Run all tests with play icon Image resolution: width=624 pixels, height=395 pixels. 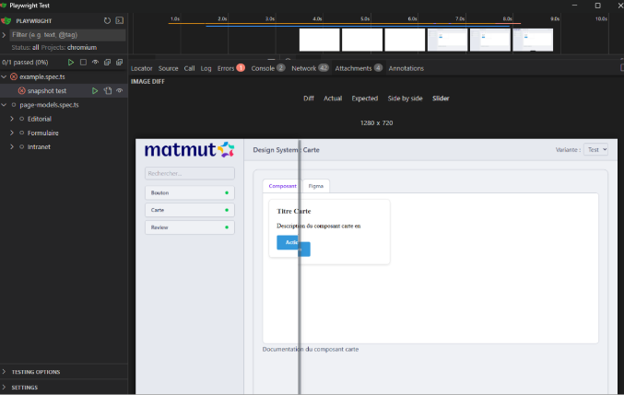tap(71, 62)
